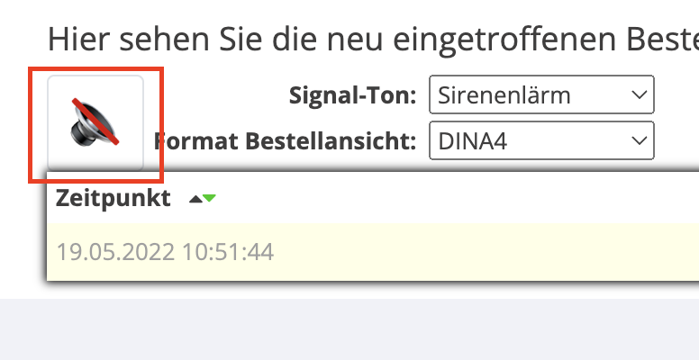This screenshot has height=360, width=699.
Task: Sort Zeitpunkt ascending with black up arrow
Action: 195,199
